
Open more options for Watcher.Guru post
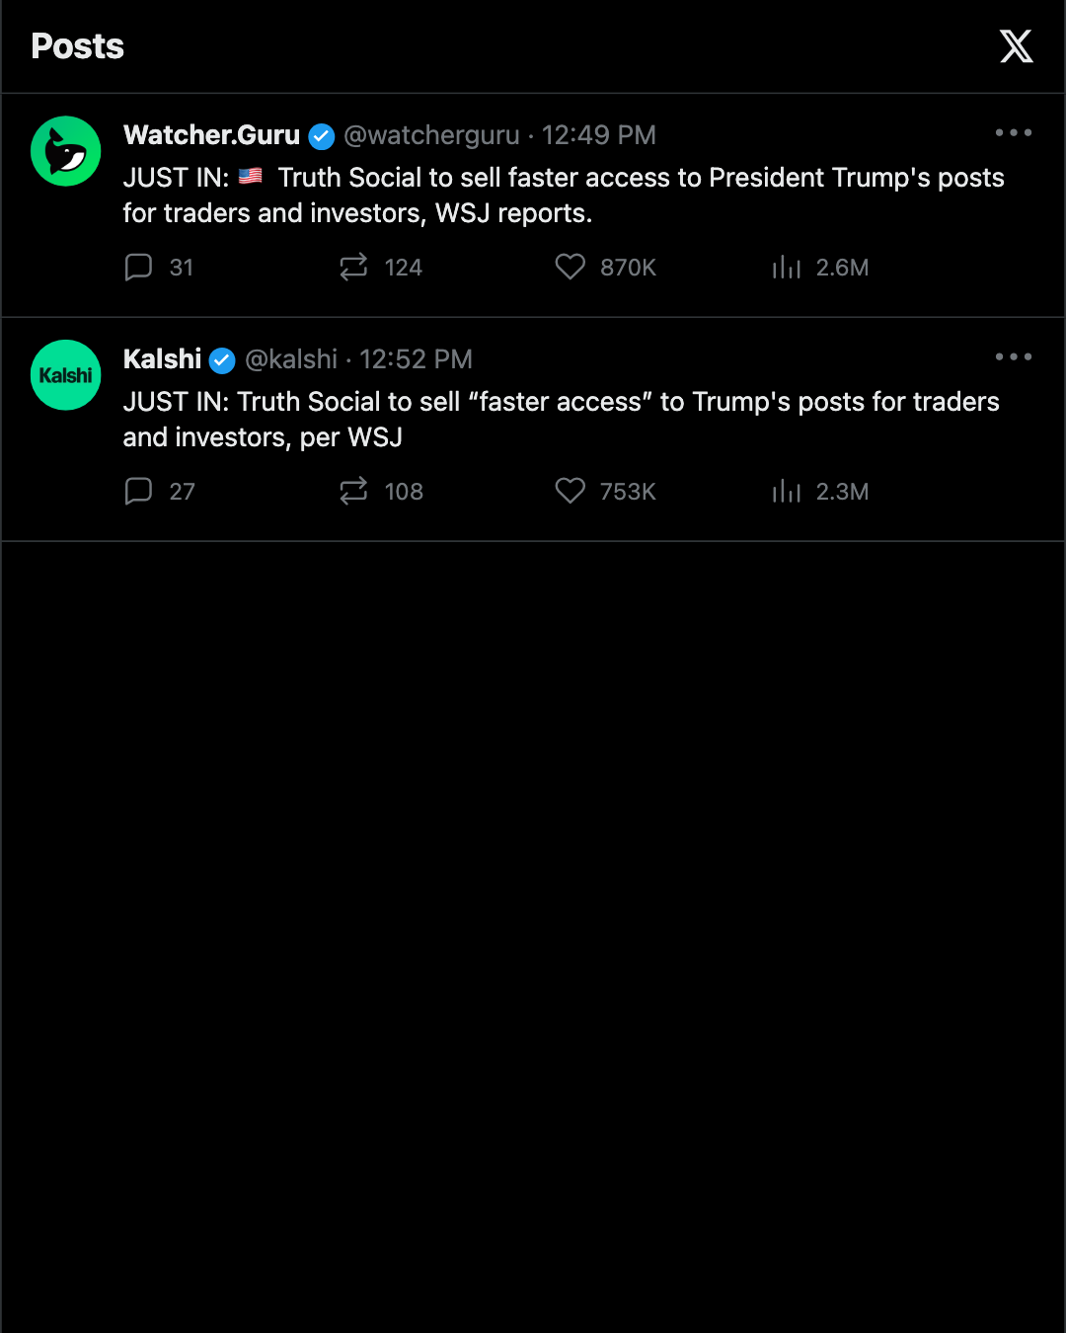(1014, 132)
